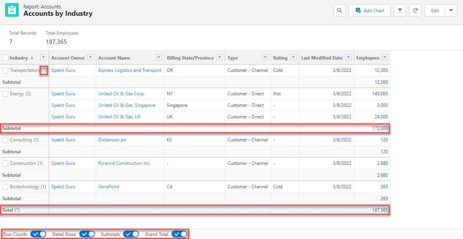Open United Oil & Gas, UK account
463x239 pixels.
tap(119, 117)
